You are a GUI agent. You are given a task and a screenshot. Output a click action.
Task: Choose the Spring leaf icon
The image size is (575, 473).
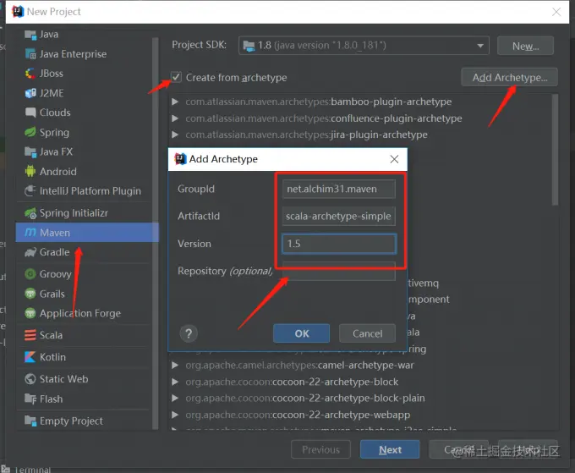tap(30, 132)
